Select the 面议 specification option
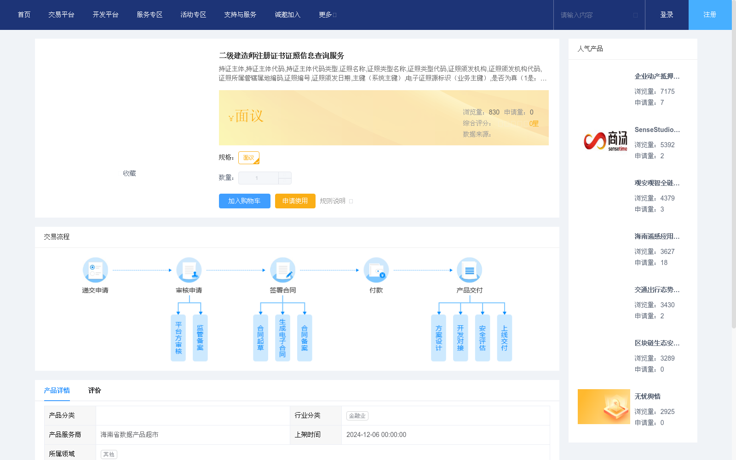The image size is (736, 460). coord(249,158)
